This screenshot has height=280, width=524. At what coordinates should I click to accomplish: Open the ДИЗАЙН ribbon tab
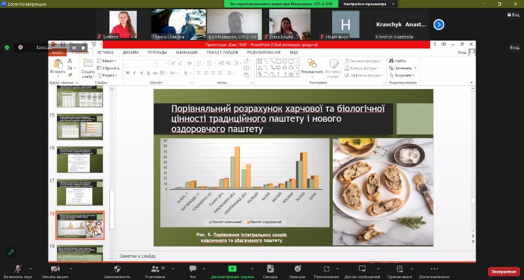130,52
